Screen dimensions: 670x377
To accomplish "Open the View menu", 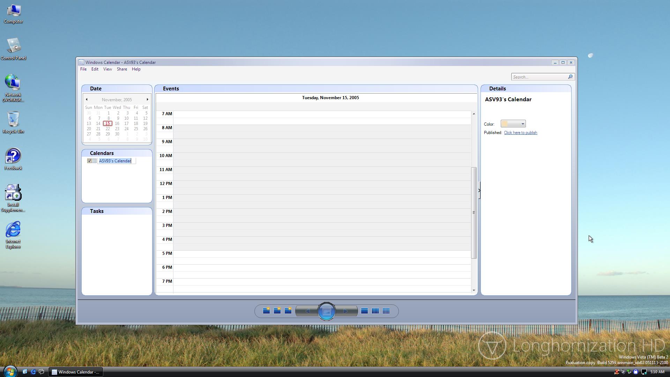I will (107, 69).
